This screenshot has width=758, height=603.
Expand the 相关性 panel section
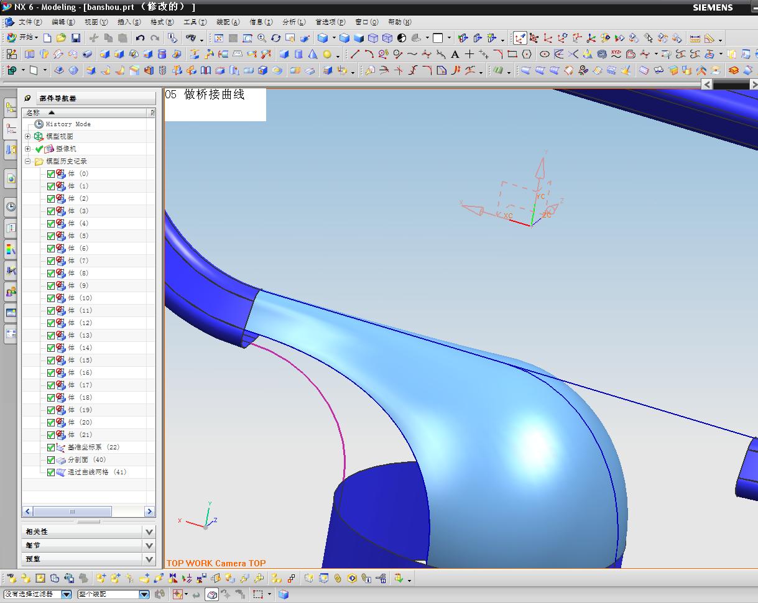pos(149,532)
